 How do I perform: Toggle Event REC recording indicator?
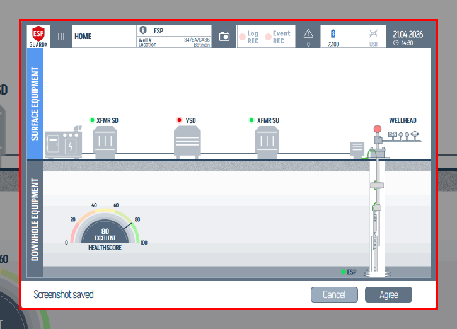coord(278,37)
